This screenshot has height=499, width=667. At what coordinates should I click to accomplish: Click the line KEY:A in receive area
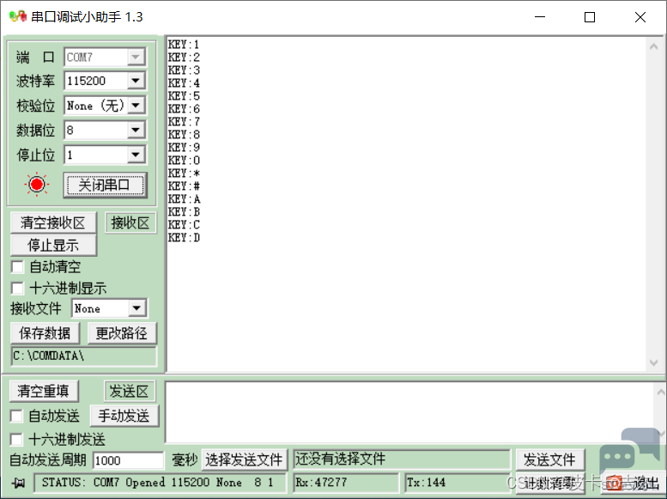[x=184, y=199]
